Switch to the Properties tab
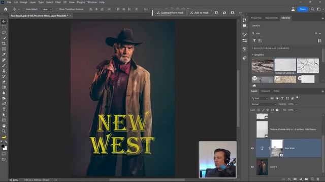This screenshot has height=182, width=325. pos(256,18)
